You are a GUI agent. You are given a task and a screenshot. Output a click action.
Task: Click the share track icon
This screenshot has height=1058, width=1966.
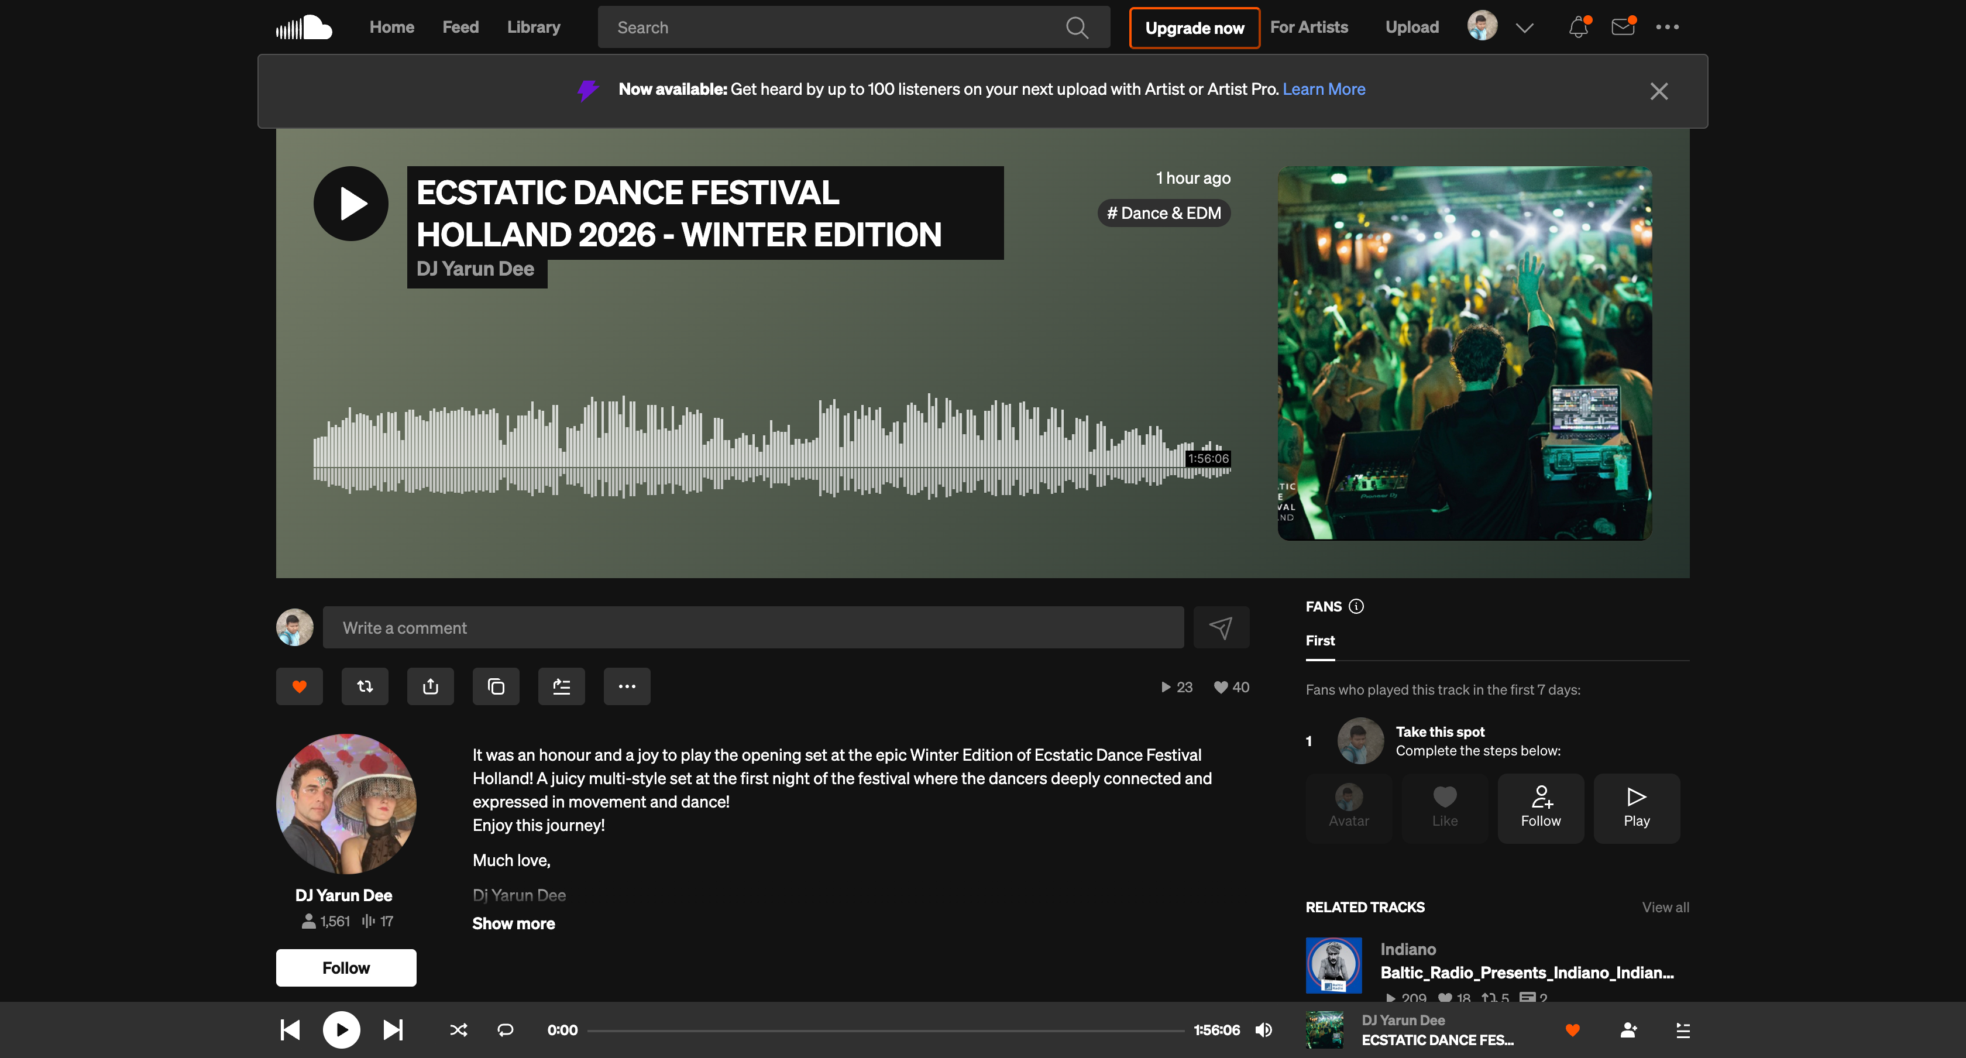point(431,686)
